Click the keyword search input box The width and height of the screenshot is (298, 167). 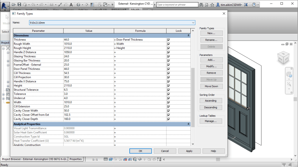click(177, 4)
